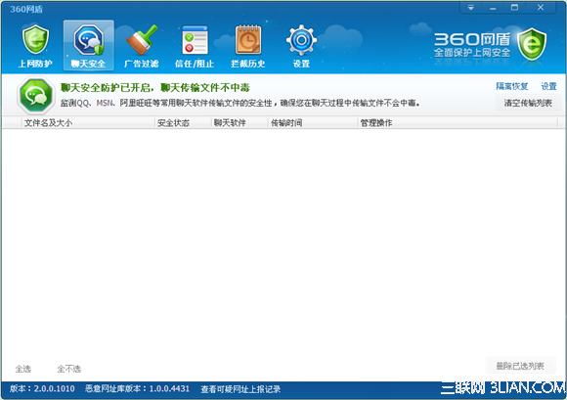Open the 上网防护 shield icon
Image resolution: width=567 pixels, height=400 pixels.
pos(35,39)
